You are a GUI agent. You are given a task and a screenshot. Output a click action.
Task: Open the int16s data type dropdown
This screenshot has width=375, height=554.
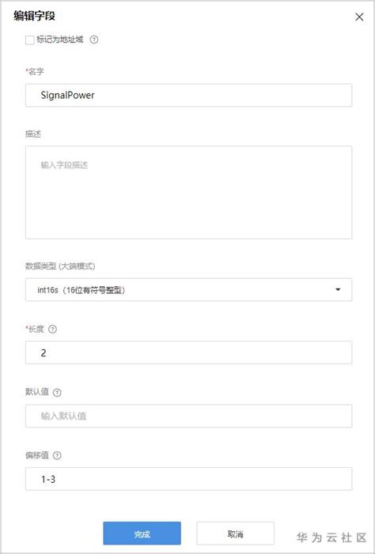(x=188, y=290)
